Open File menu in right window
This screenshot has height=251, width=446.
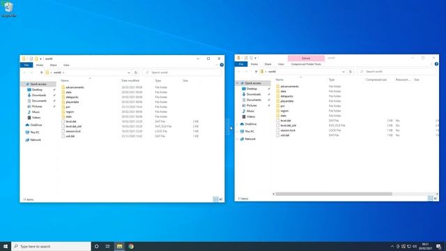tap(241, 64)
